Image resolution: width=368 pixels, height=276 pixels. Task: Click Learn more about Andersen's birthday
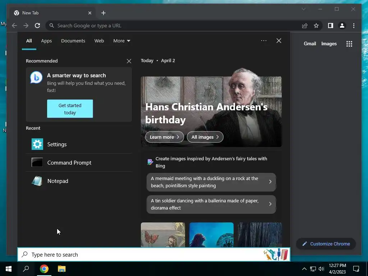pyautogui.click(x=165, y=137)
